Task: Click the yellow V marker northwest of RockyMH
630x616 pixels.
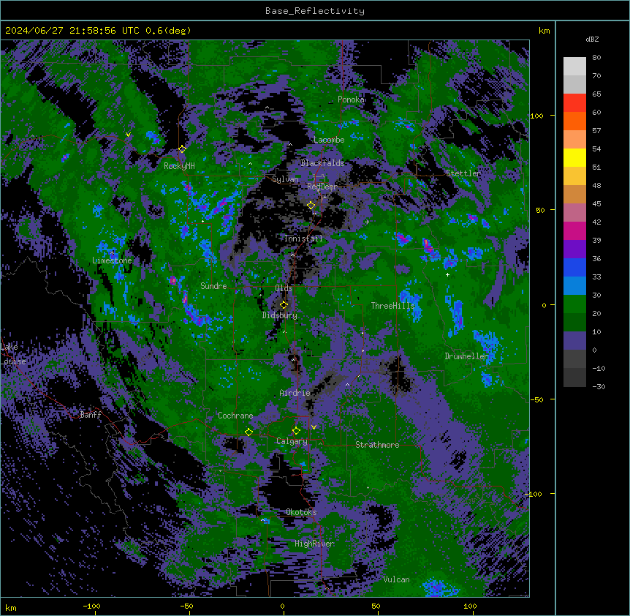Action: click(x=128, y=135)
